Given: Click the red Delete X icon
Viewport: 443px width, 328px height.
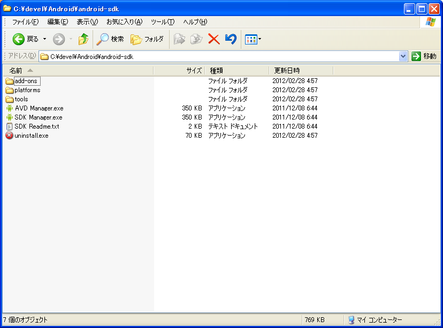Looking at the screenshot, I should point(214,39).
